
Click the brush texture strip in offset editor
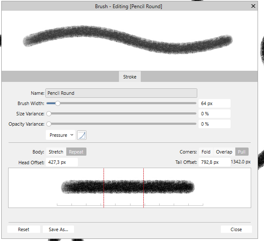128,187
